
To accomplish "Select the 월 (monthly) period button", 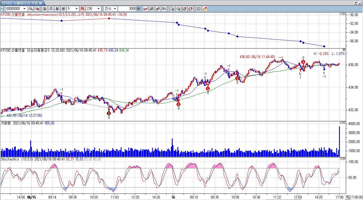I will click(57, 9).
